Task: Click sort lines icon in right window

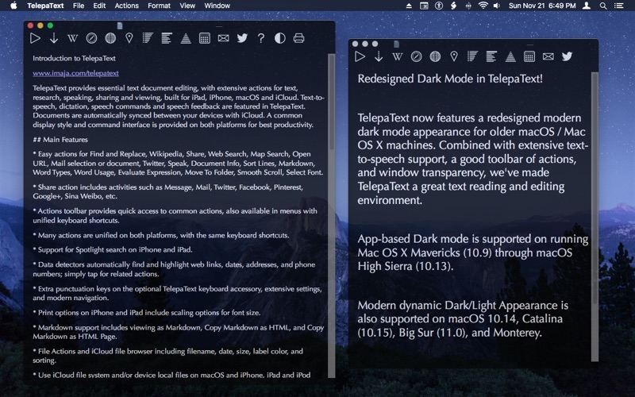Action: click(x=472, y=56)
